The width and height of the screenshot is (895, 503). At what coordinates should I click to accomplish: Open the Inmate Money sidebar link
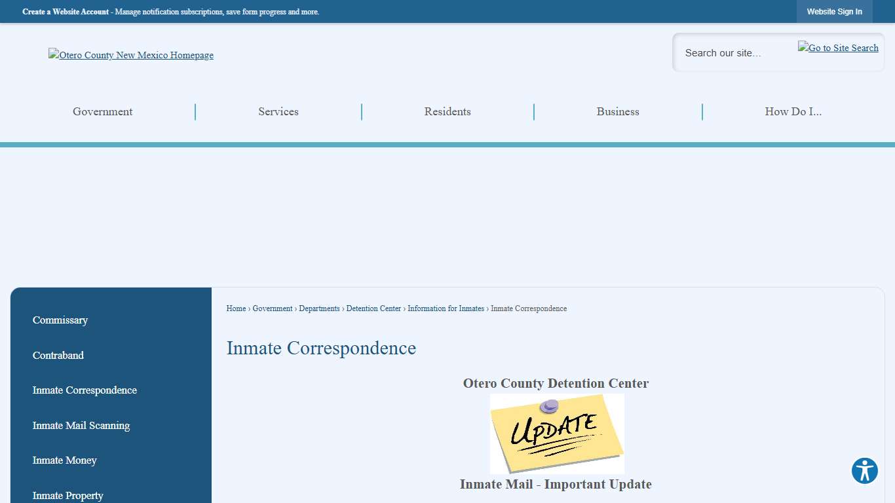65,460
